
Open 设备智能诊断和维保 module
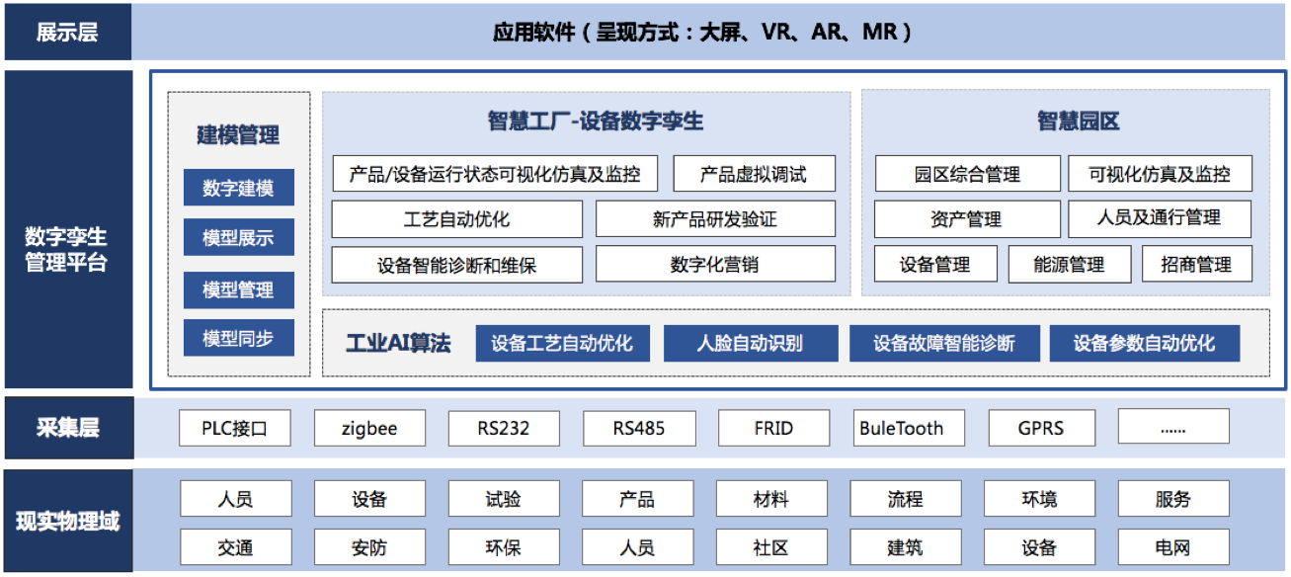tap(456, 265)
